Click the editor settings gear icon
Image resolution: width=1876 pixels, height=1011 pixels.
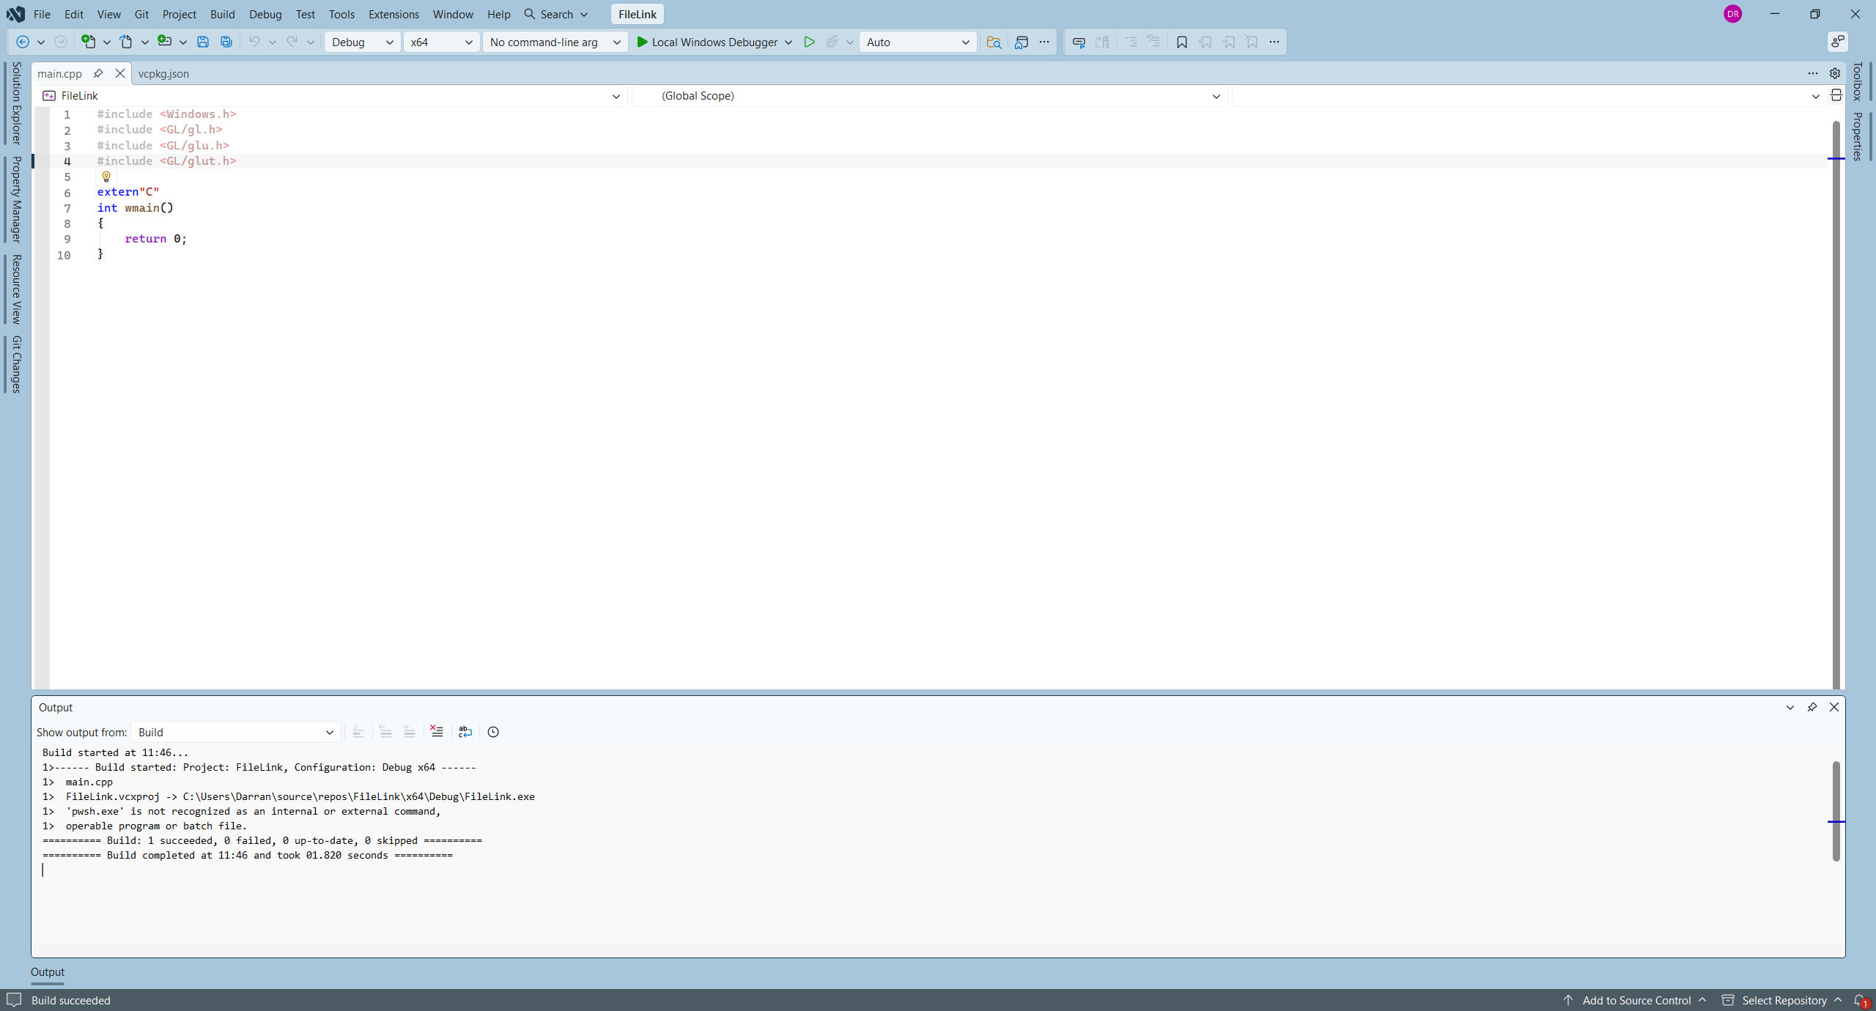(1835, 73)
